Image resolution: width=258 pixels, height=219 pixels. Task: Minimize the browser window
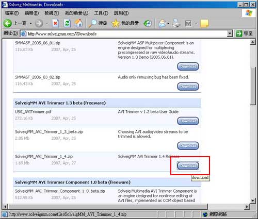[x=240, y=5]
